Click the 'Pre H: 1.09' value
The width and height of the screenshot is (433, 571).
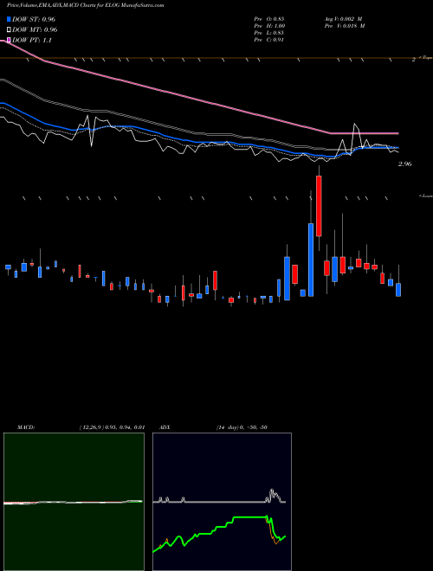click(269, 26)
